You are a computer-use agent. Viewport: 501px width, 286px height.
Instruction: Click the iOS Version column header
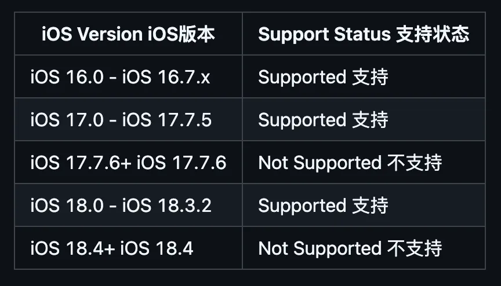click(x=128, y=34)
